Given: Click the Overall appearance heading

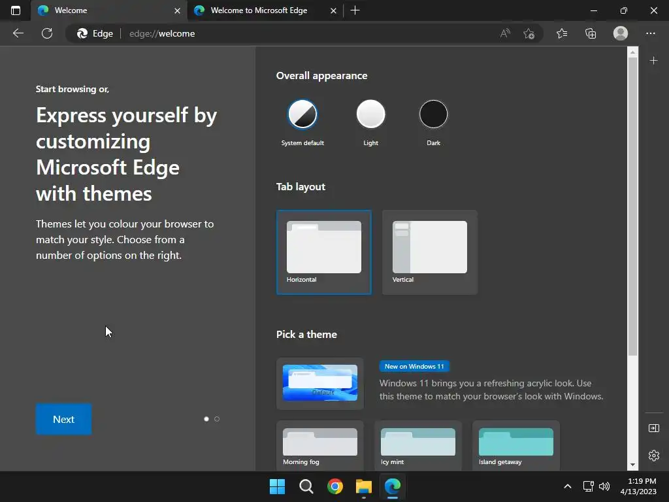Looking at the screenshot, I should (321, 76).
